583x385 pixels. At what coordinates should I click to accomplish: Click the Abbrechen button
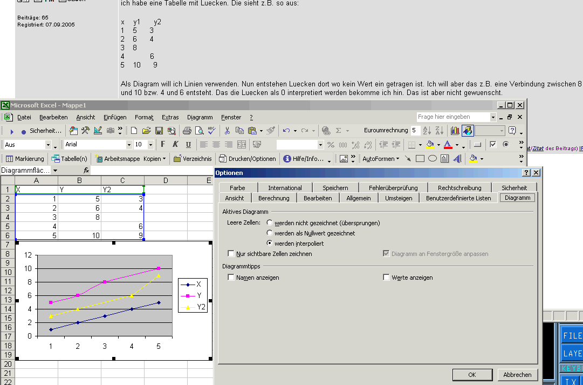(x=517, y=375)
